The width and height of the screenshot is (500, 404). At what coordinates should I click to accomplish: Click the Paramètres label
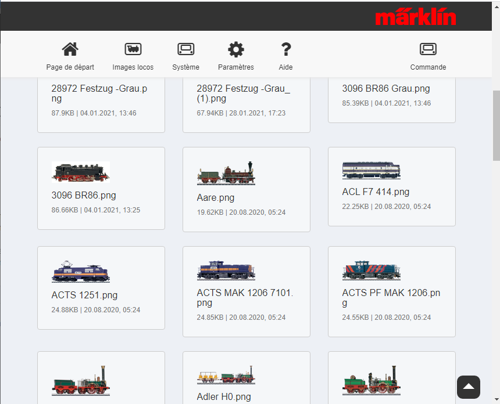point(236,67)
